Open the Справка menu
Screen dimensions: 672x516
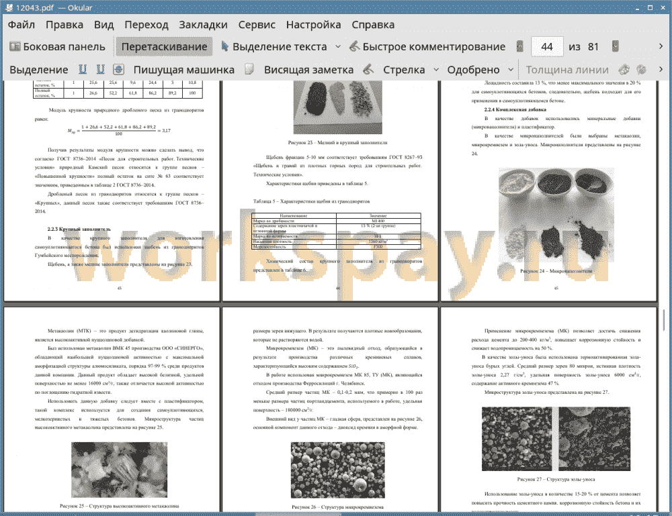click(373, 25)
